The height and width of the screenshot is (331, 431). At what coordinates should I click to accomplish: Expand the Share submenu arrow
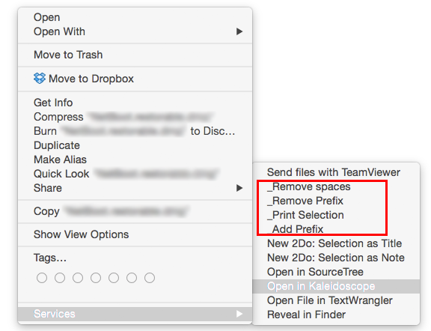(x=239, y=188)
